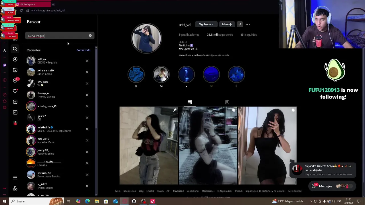The width and height of the screenshot is (365, 205).
Task: Switch to the tagged photos tab
Action: [x=227, y=102]
